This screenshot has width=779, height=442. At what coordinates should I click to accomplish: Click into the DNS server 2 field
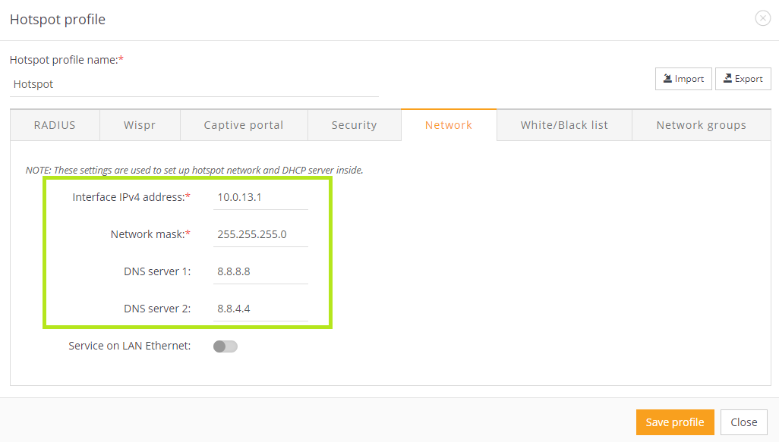260,309
